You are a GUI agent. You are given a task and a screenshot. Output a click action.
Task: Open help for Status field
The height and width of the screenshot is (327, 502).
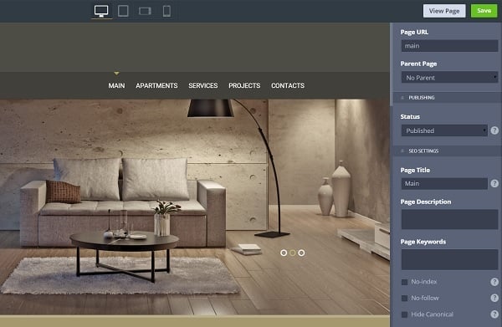494,130
